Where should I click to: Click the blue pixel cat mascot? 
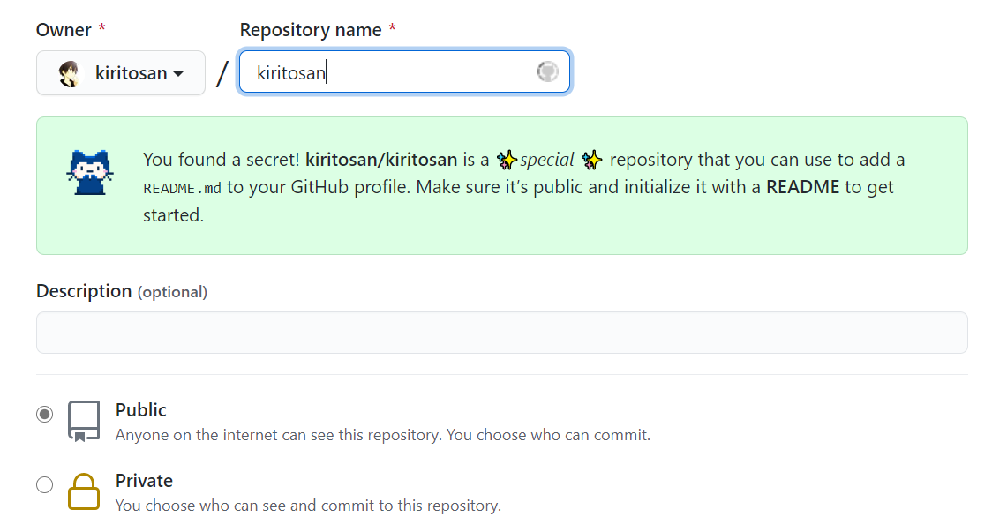click(x=90, y=172)
